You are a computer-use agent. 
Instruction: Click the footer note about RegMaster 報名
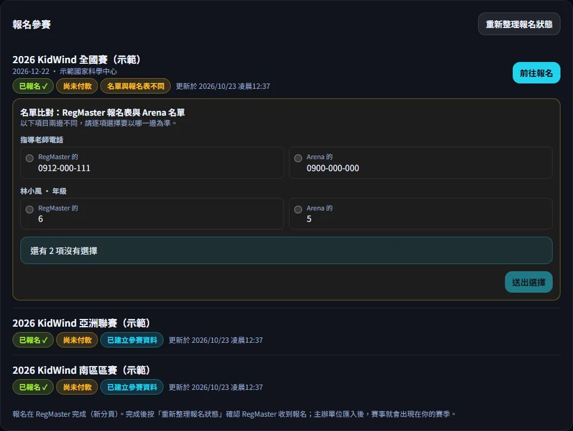tap(234, 414)
